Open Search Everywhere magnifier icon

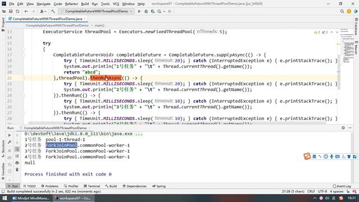(342, 11)
